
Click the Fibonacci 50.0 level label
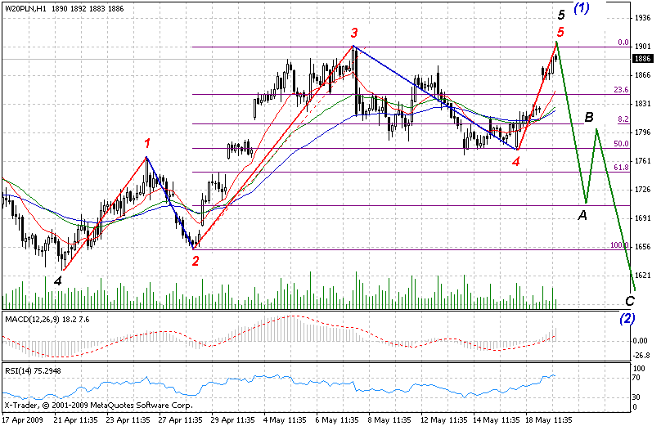click(x=622, y=144)
